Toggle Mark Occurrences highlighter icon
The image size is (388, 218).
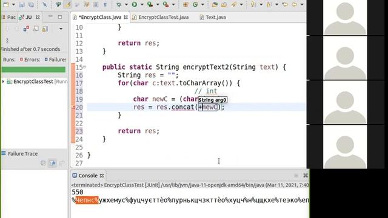(67, 4)
